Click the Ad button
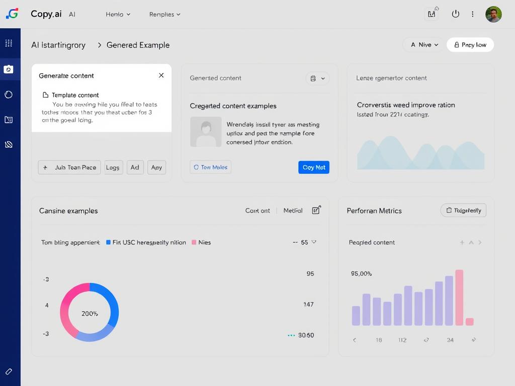This screenshot has width=515, height=386. pyautogui.click(x=135, y=167)
